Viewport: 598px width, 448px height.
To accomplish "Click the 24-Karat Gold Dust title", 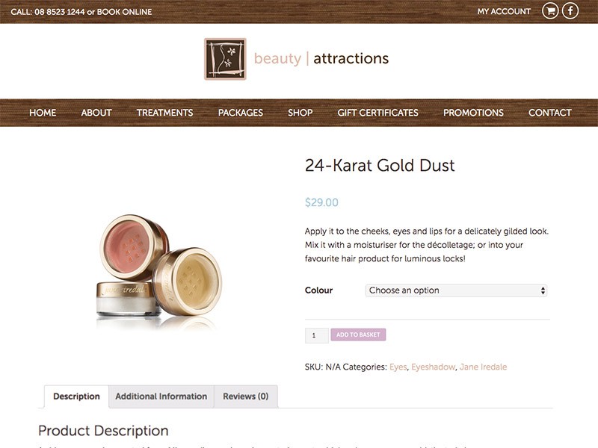I will point(380,165).
